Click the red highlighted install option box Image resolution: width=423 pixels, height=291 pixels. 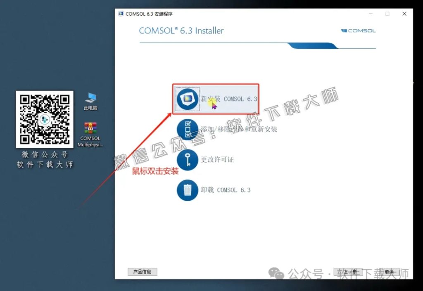[216, 99]
